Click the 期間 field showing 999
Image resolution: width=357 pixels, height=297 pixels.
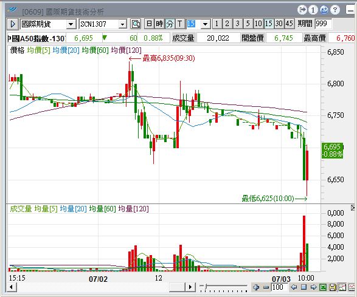[323, 24]
